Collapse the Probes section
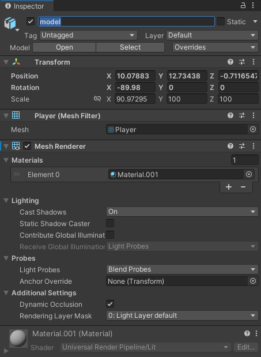261x357 pixels. point(6,258)
